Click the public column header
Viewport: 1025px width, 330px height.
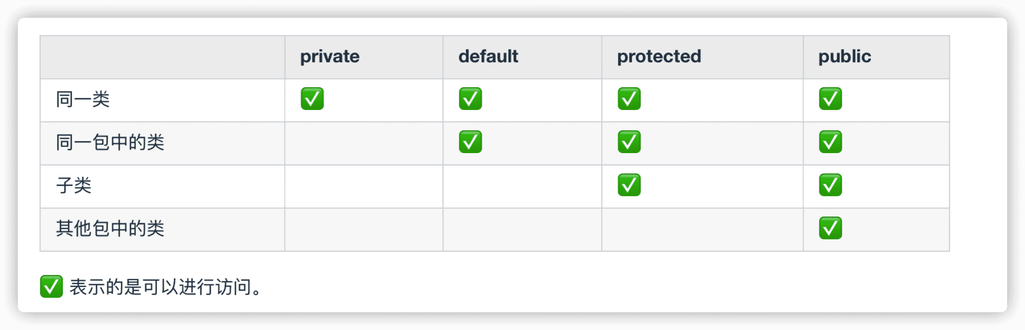click(x=844, y=56)
